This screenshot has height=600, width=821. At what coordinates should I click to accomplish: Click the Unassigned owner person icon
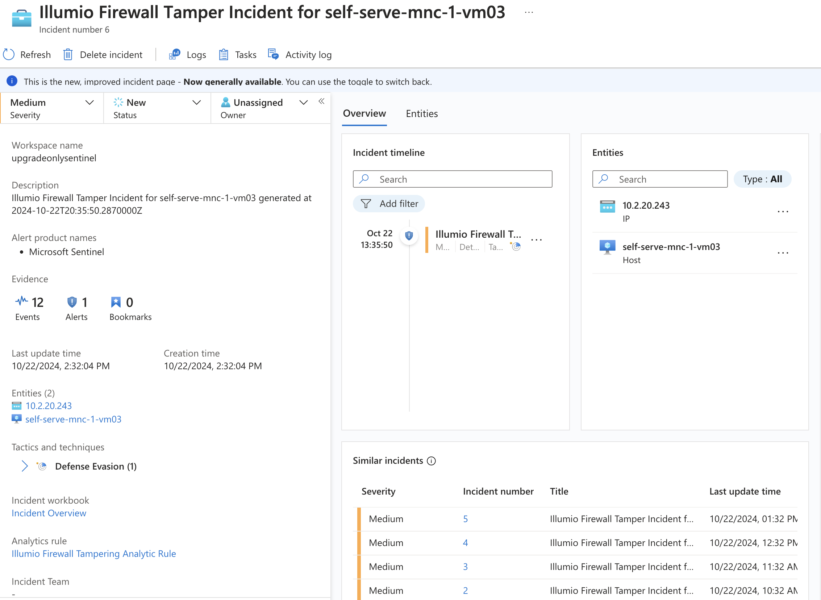[225, 103]
